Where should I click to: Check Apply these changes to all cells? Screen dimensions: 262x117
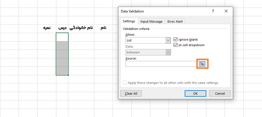click(x=125, y=83)
